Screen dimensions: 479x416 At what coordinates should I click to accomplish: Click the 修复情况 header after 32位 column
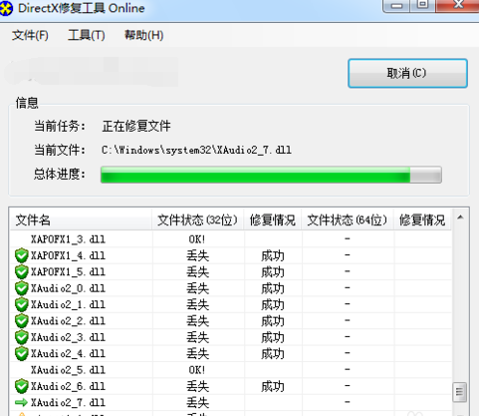tap(273, 219)
